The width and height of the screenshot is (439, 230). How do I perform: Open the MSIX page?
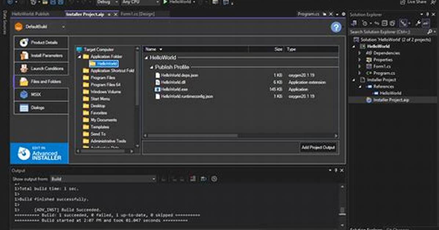pos(41,94)
